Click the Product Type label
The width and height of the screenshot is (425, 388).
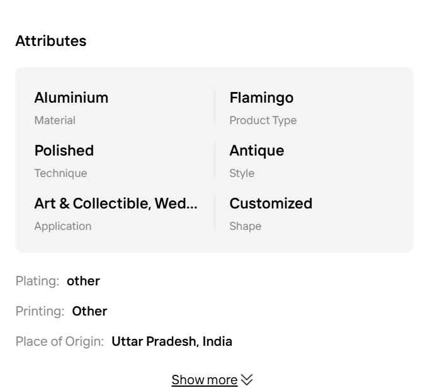(x=263, y=120)
